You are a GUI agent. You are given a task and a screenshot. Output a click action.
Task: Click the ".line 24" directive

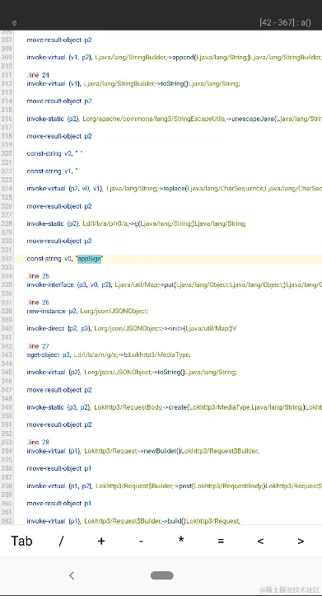(x=38, y=75)
